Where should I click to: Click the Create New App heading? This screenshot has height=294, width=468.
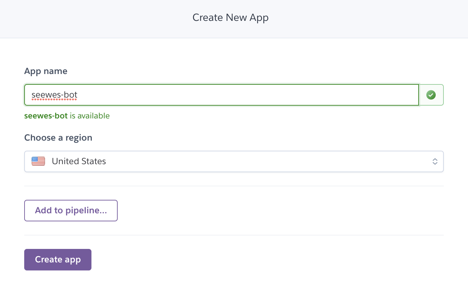pyautogui.click(x=231, y=18)
